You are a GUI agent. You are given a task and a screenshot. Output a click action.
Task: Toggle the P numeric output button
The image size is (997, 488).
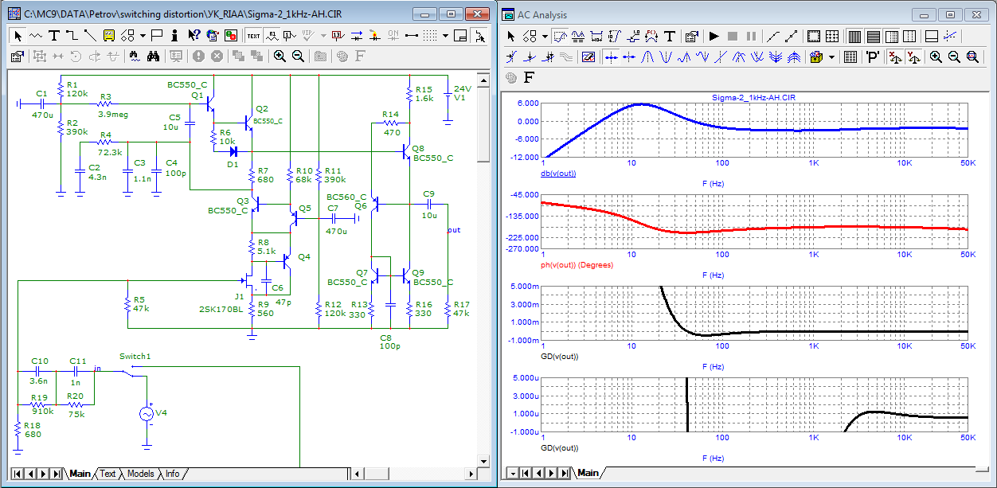873,57
